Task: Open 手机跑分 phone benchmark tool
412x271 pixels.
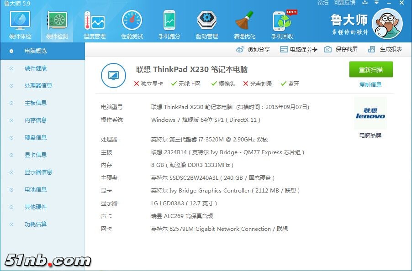Action: (169, 23)
